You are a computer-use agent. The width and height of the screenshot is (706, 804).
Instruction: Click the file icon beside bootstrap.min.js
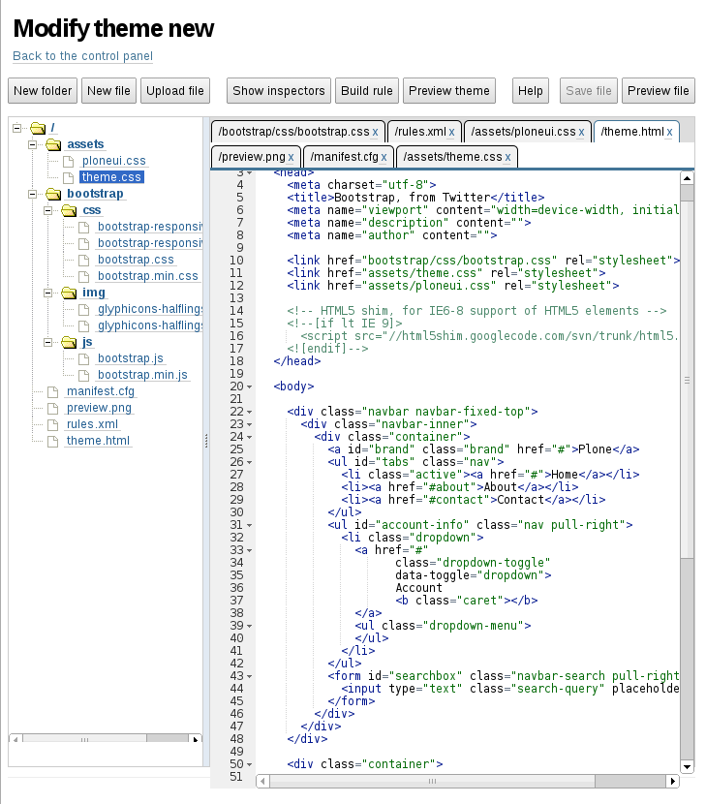(83, 375)
